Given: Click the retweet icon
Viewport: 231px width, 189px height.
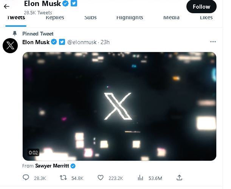Looking at the screenshot, I should tap(64, 178).
